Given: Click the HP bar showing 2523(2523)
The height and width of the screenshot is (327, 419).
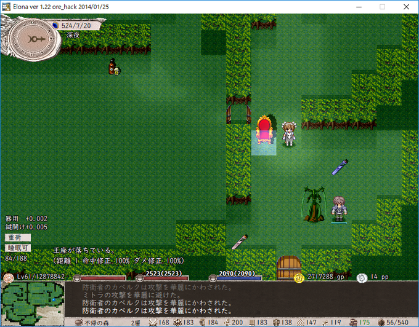Looking at the screenshot, I should 163,278.
